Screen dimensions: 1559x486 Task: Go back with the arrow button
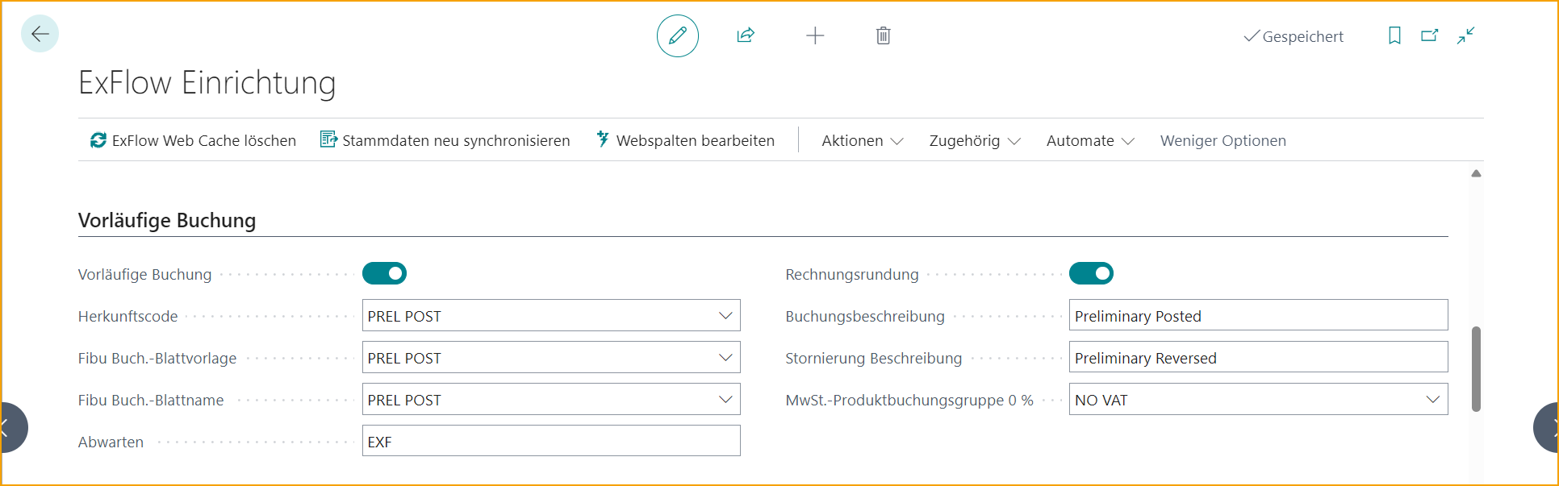pos(40,34)
